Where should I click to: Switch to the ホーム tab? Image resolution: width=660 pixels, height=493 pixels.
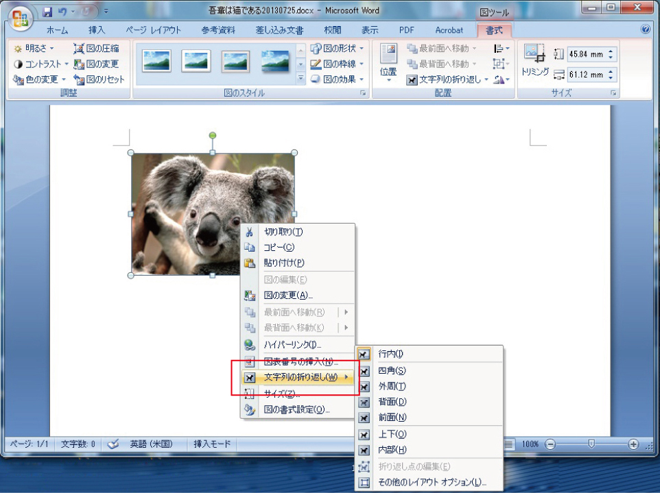[57, 30]
